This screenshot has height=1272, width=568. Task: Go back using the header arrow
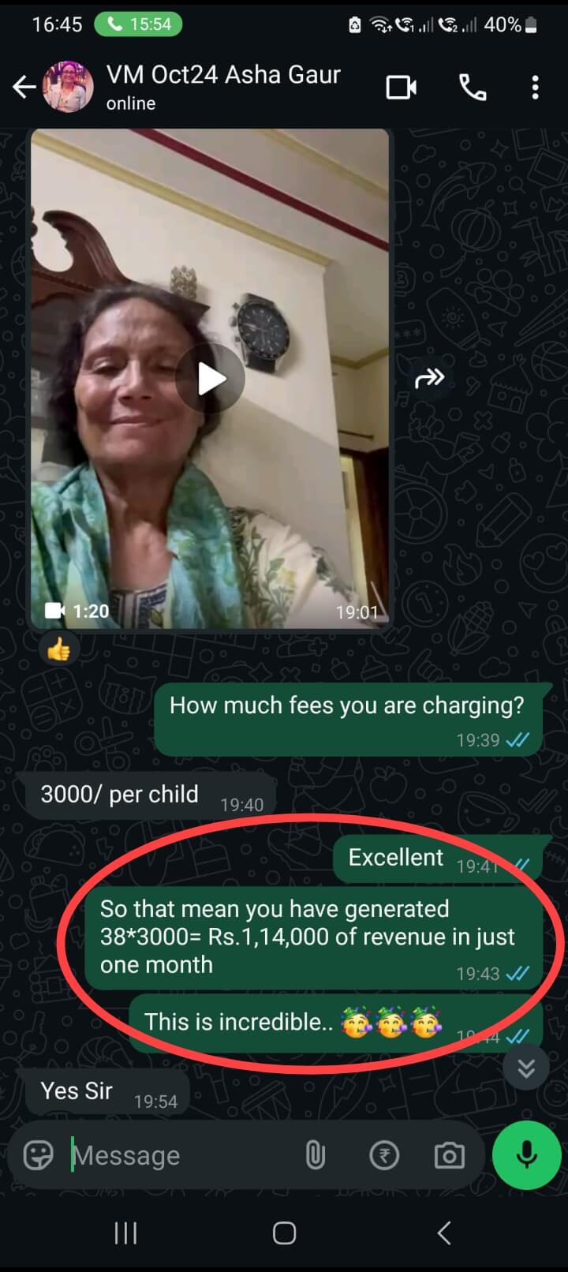click(x=24, y=87)
